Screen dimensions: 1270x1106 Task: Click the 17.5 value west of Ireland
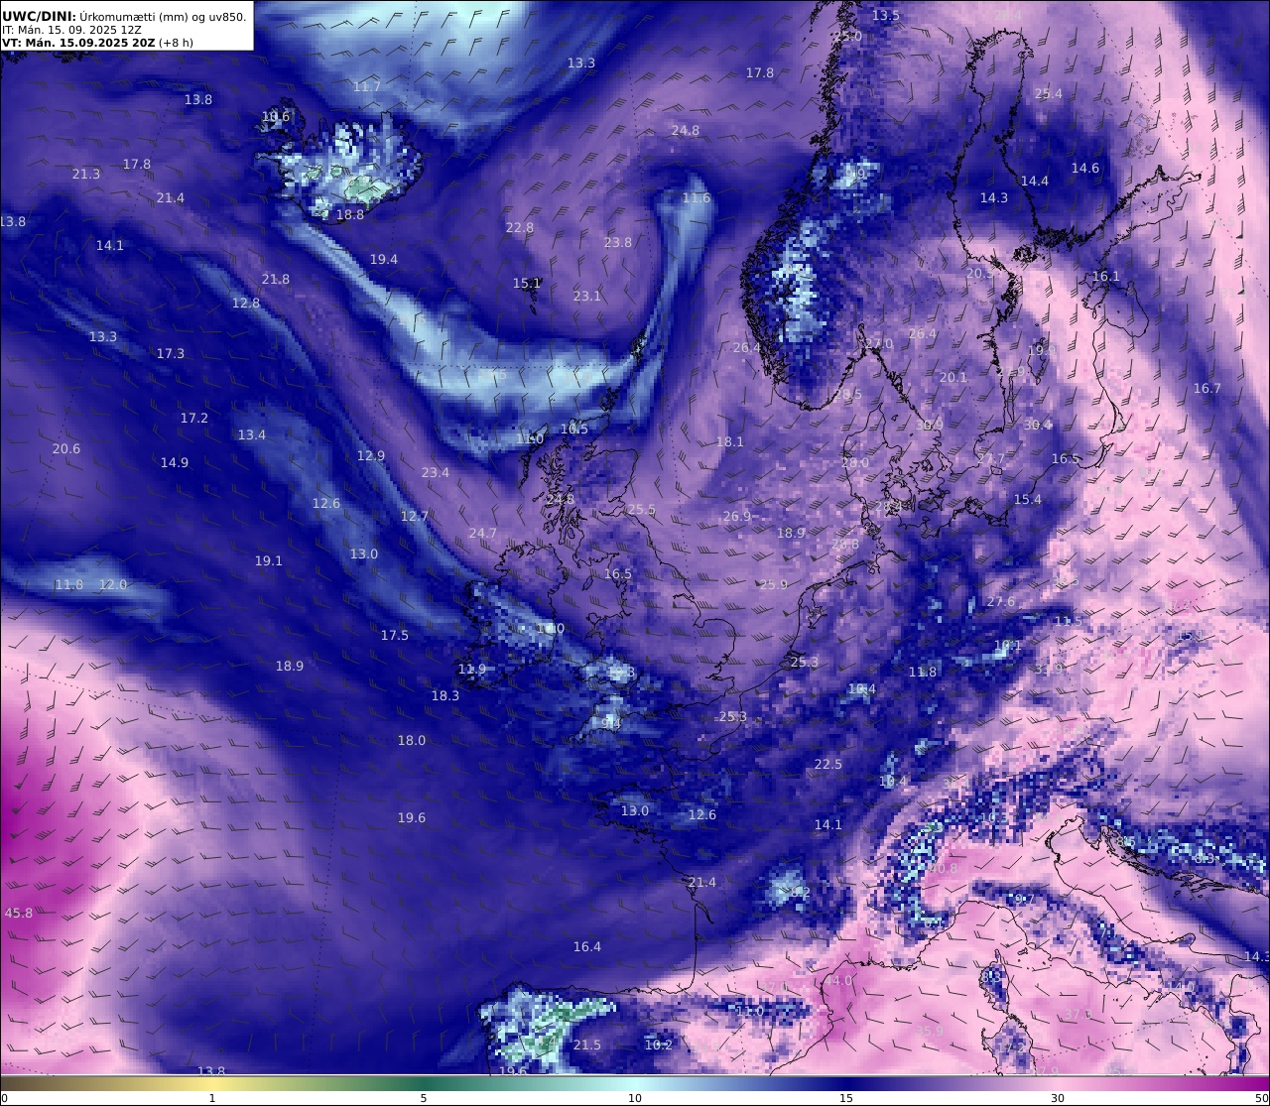pyautogui.click(x=395, y=636)
